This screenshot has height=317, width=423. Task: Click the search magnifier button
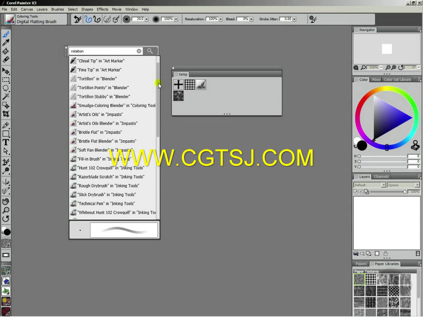tap(150, 51)
